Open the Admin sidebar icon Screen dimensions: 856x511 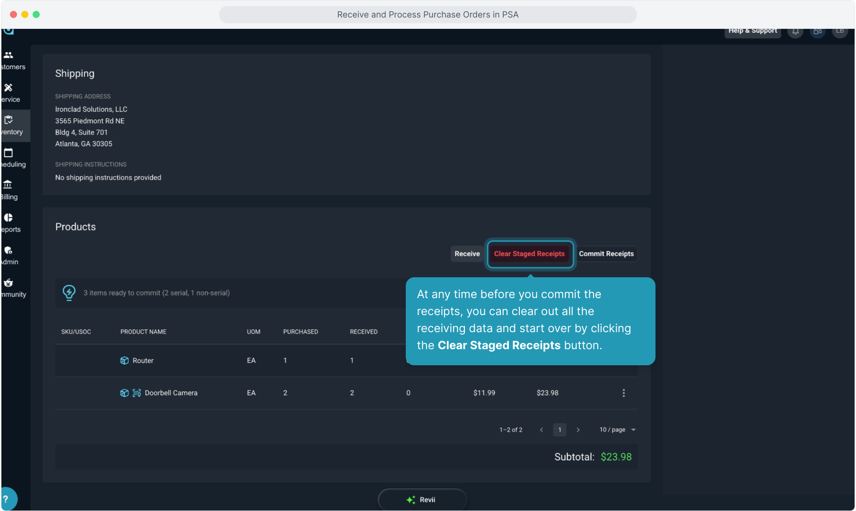coord(9,250)
